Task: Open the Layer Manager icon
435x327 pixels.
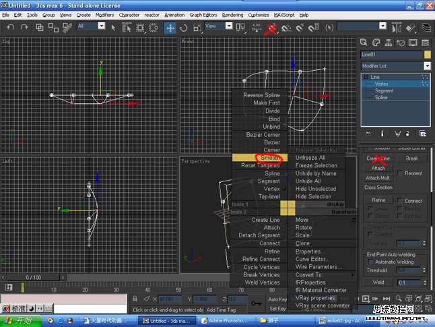Action: tap(426, 28)
